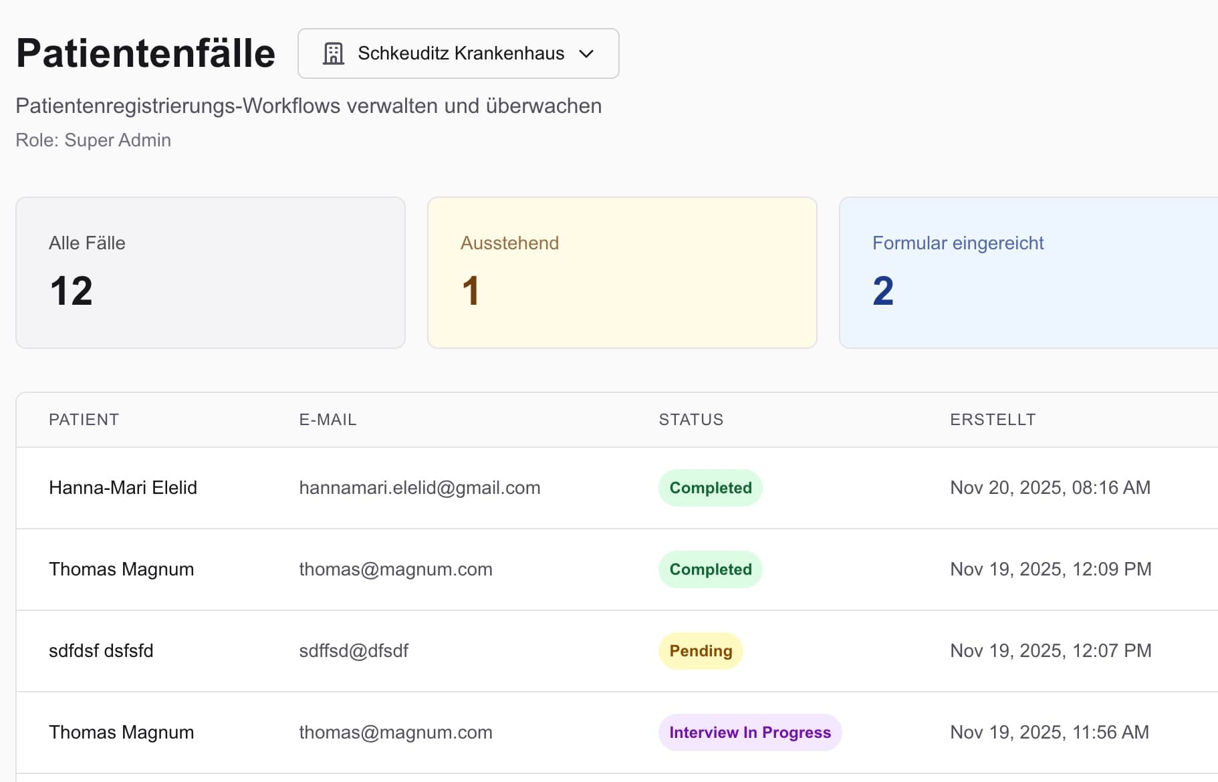Click the ERSTELLT column header
Image resolution: width=1218 pixels, height=782 pixels.
(992, 420)
